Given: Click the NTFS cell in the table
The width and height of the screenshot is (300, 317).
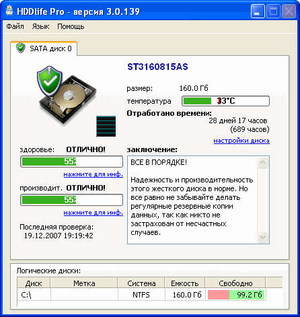Looking at the screenshot, I should (141, 295).
